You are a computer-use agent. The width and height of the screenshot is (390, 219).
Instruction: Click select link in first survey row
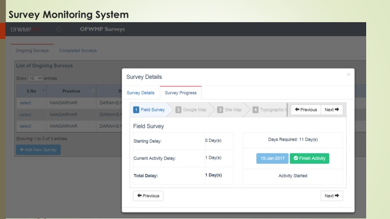click(x=25, y=102)
